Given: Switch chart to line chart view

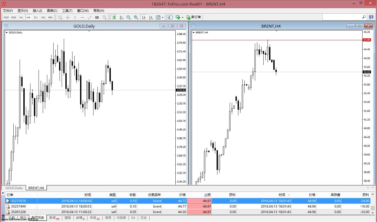Looking at the screenshot, I should coord(122,17).
